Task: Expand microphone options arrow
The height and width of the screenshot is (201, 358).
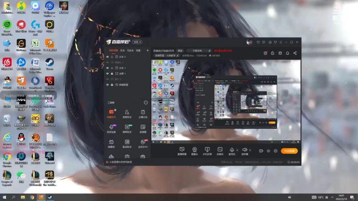Action: 237,150
